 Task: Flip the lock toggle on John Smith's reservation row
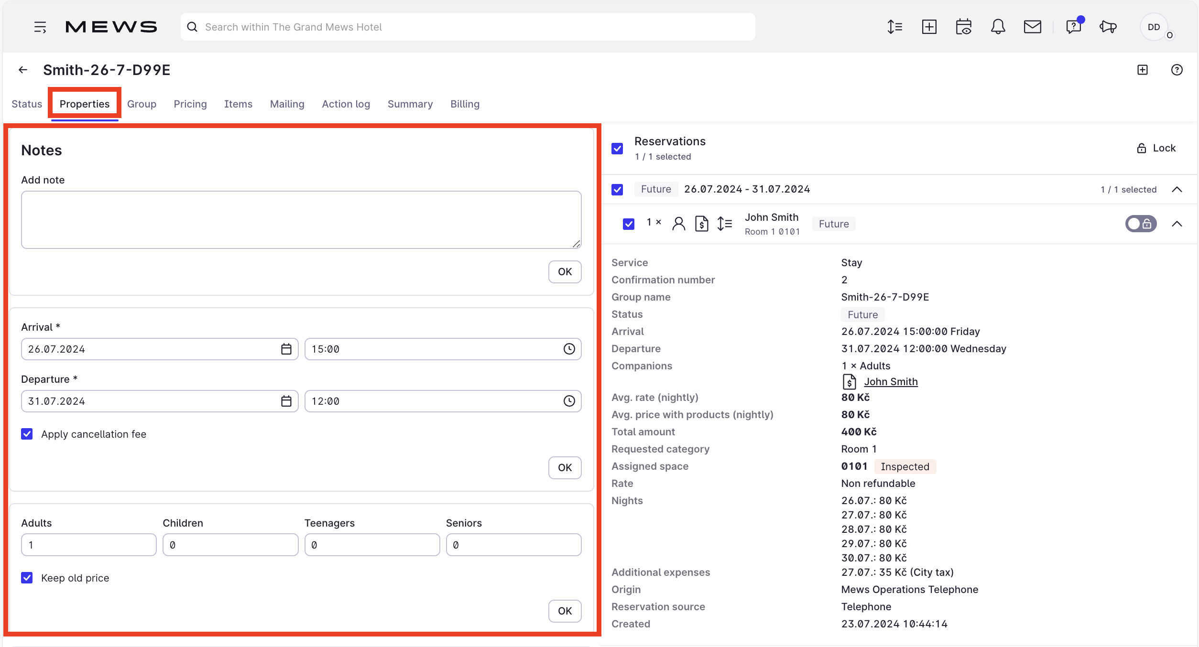1141,223
